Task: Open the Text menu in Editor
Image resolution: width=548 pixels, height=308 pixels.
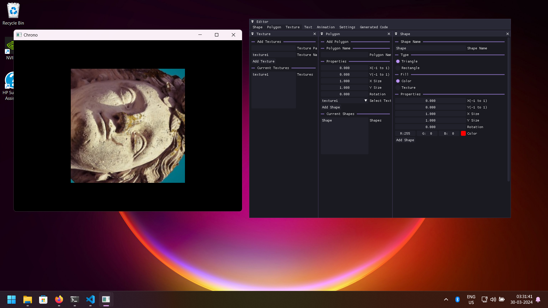Action: coord(308,27)
